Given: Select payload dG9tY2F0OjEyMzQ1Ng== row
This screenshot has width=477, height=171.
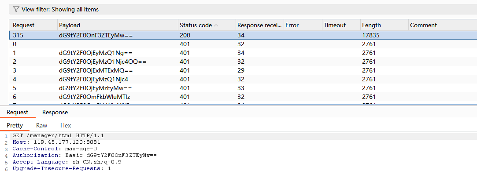Looking at the screenshot, I should [x=243, y=53].
